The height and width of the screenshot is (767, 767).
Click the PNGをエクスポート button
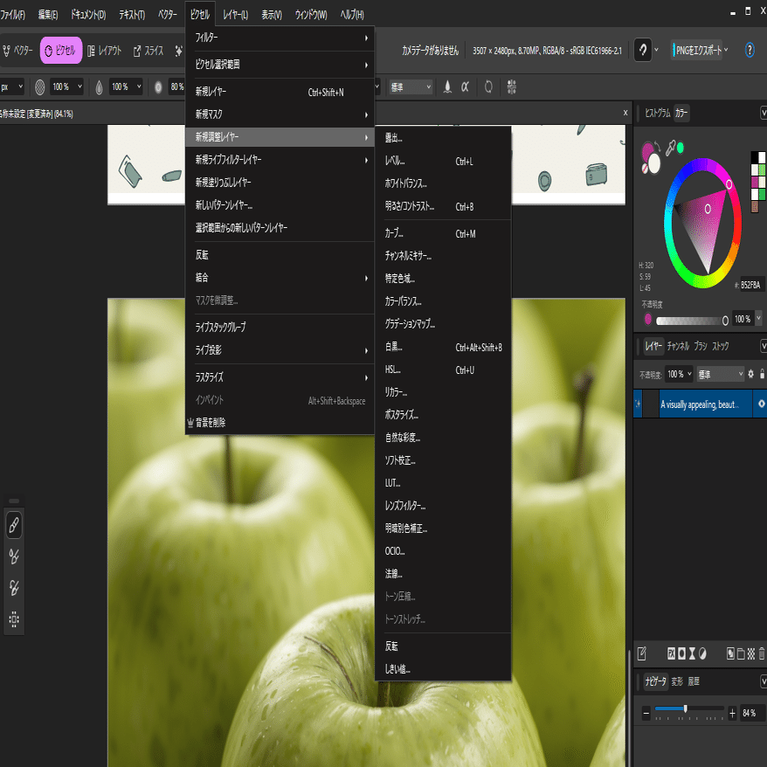[696, 50]
